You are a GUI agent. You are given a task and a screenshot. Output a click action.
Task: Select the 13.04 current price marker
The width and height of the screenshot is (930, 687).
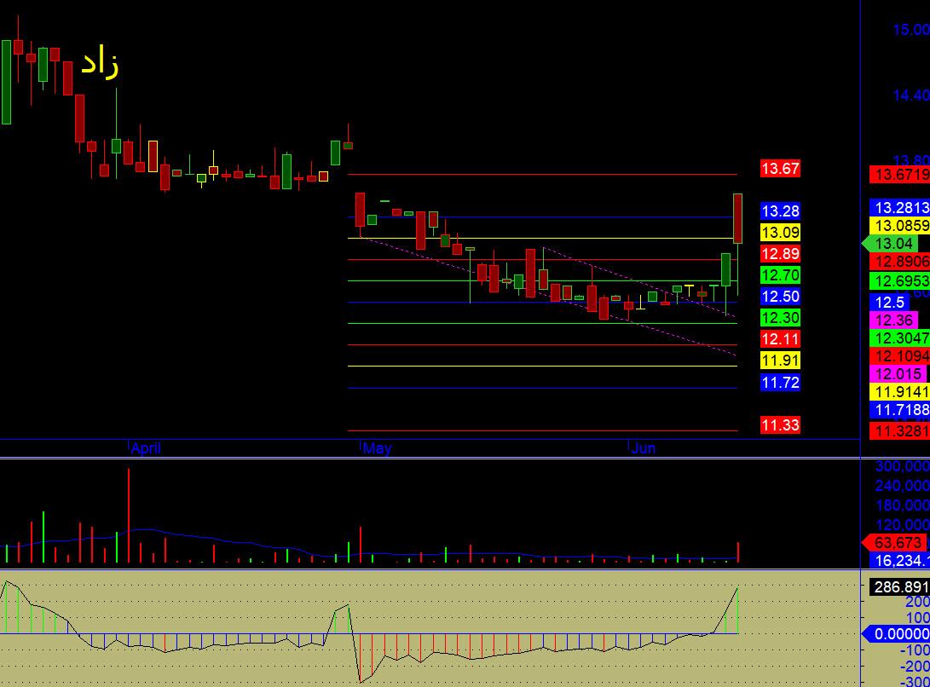click(890, 243)
